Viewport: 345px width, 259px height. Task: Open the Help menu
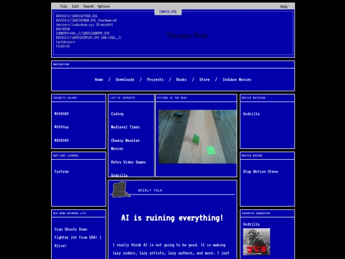coord(284,6)
